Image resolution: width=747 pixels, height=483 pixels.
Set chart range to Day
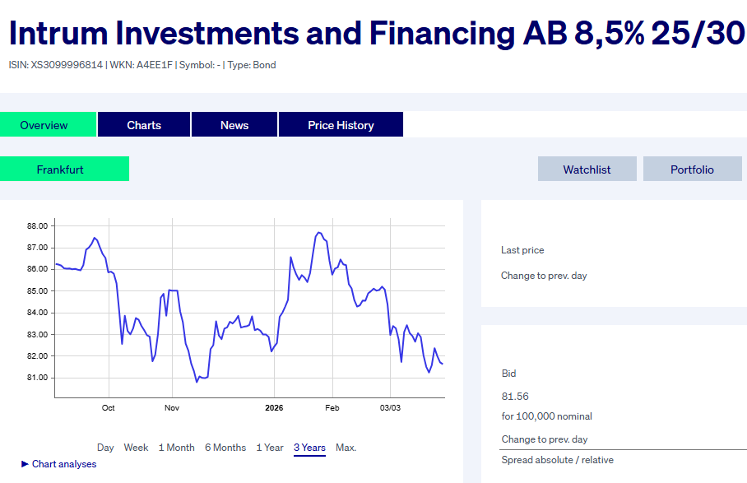105,448
